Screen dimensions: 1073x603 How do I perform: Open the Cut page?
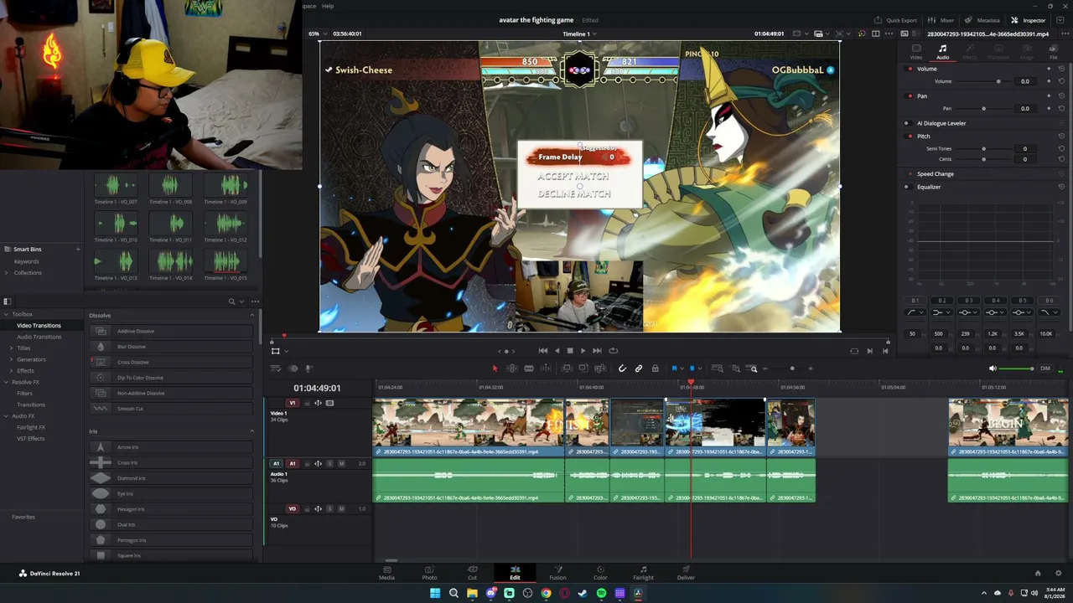pyautogui.click(x=472, y=573)
